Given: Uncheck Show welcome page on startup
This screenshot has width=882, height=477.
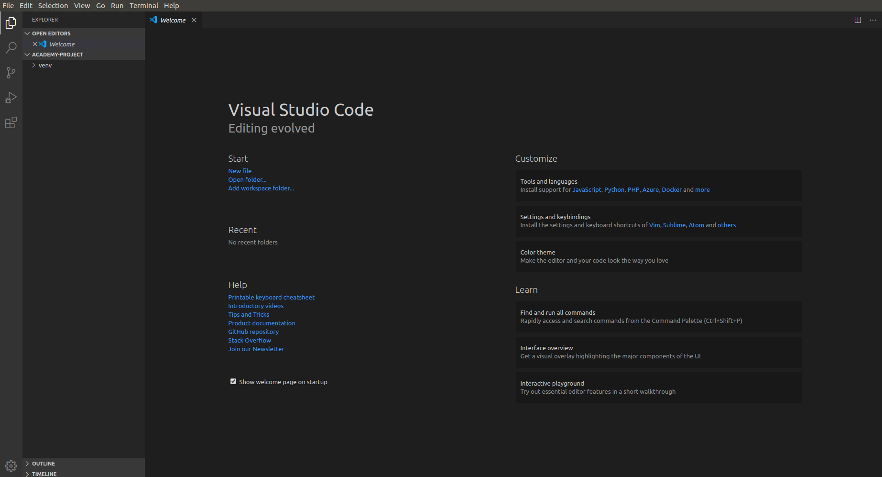Looking at the screenshot, I should (233, 381).
